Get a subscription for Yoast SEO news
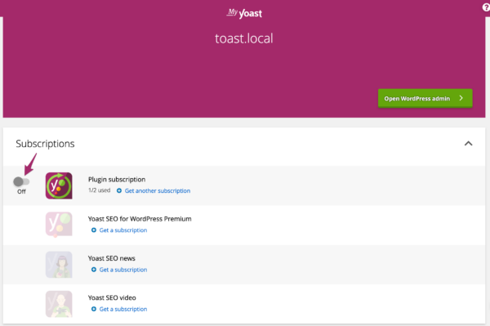 123,270
